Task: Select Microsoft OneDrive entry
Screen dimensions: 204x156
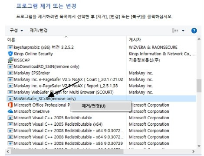Action: (32, 111)
